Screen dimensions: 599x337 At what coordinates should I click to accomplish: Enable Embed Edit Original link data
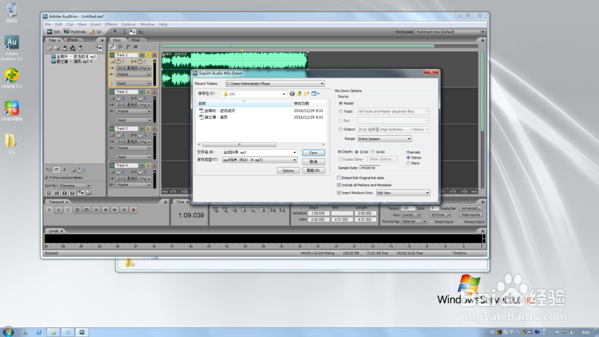(339, 178)
